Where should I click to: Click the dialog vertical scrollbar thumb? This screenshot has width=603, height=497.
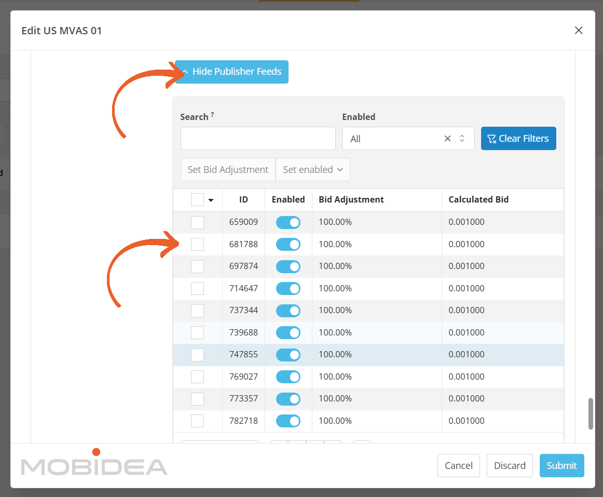point(591,413)
